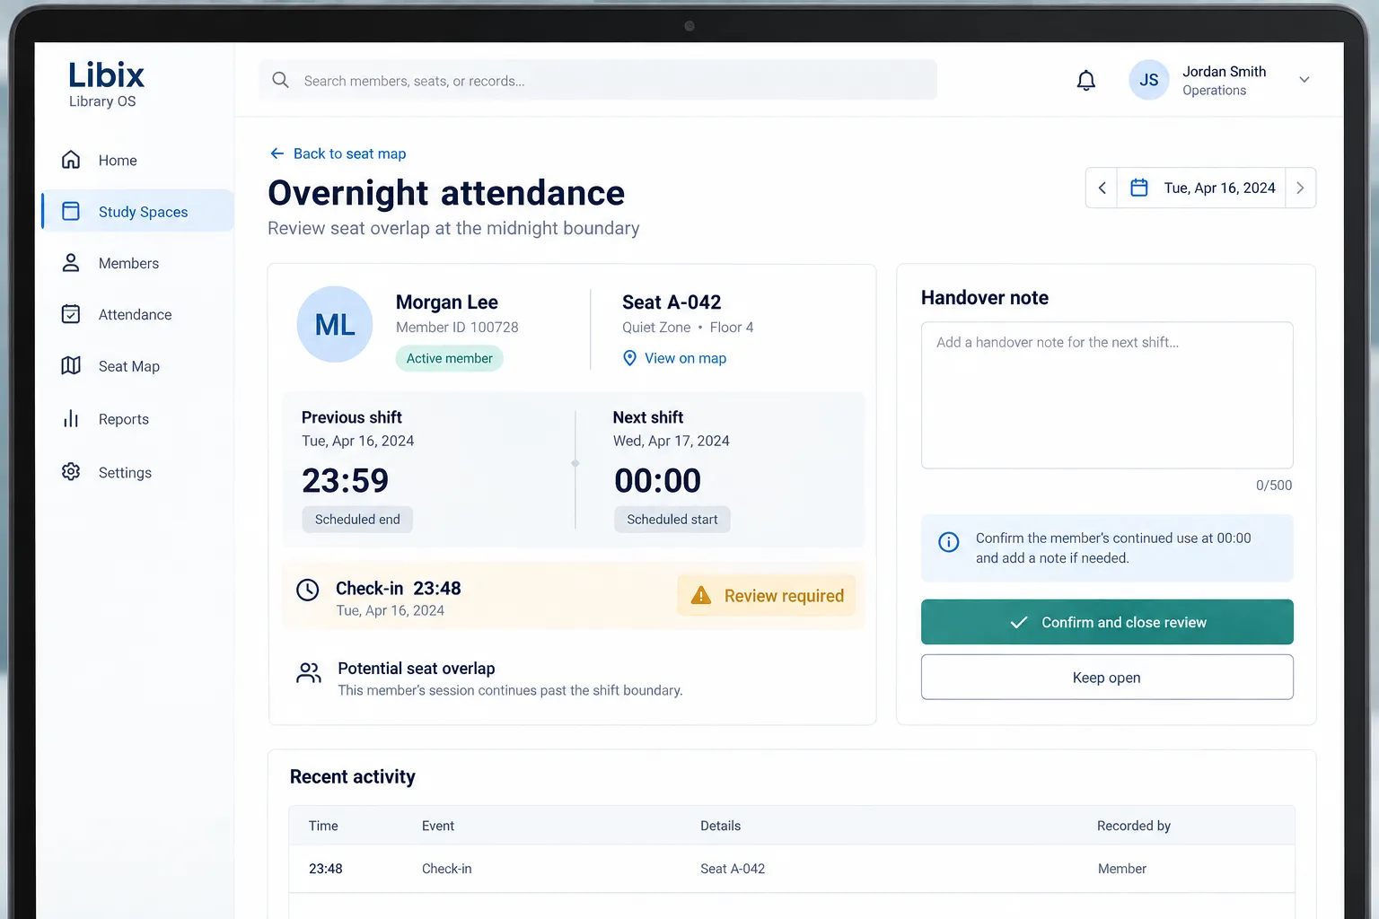Image resolution: width=1379 pixels, height=919 pixels.
Task: Click the Members person icon
Action: (71, 263)
